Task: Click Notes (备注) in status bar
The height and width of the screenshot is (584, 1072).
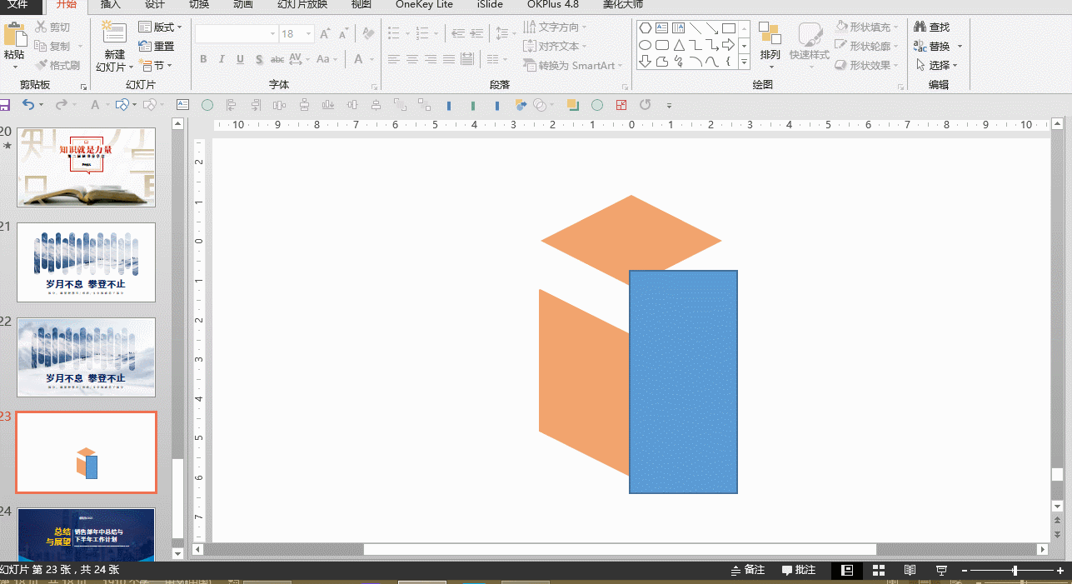Action: tap(748, 570)
